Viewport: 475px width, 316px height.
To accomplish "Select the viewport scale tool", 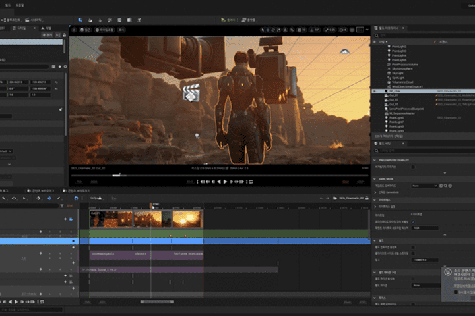I will [x=278, y=30].
